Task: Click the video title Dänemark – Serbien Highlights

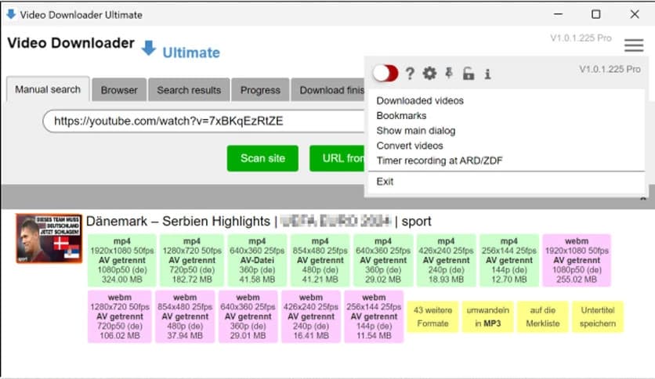Action: point(179,222)
